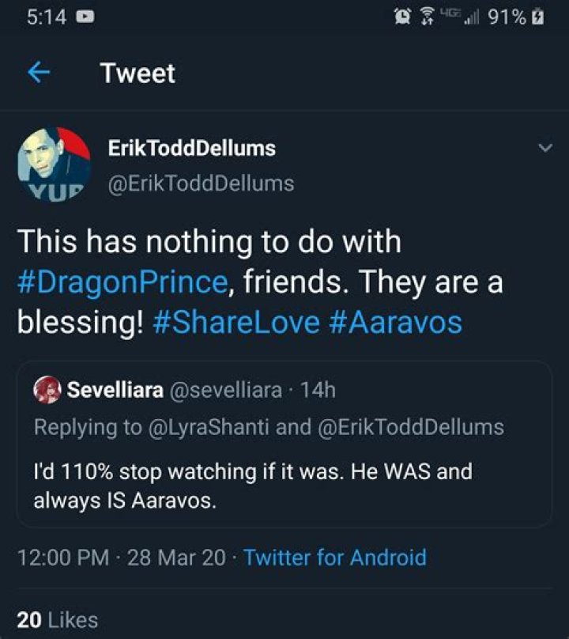View the 20 Likes list
This screenshot has height=639, width=569.
click(x=57, y=620)
